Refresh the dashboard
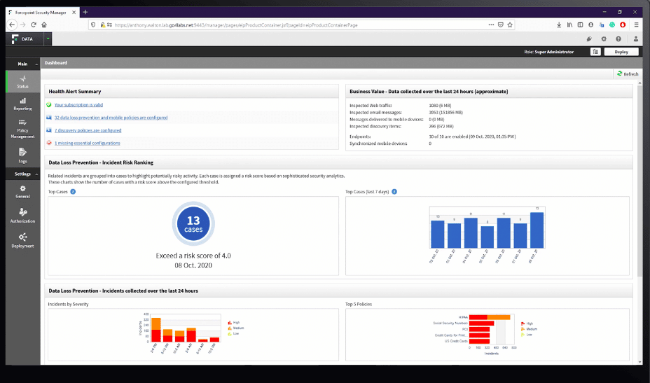The height and width of the screenshot is (383, 650). pos(628,74)
